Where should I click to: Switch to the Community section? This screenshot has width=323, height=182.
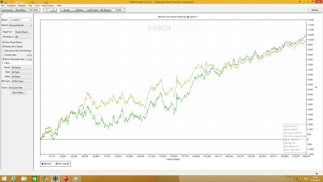tap(7, 10)
